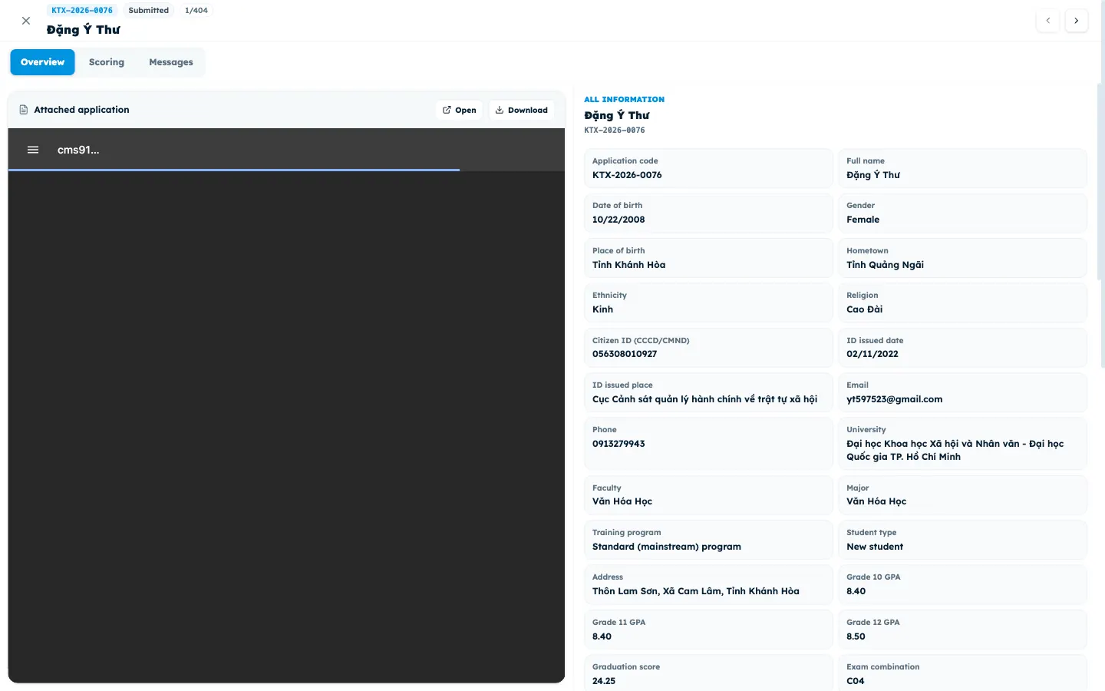This screenshot has height=691, width=1105.
Task: Open attached application in new window
Action: [460, 110]
